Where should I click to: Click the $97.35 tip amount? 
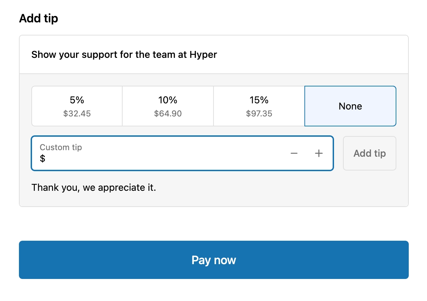259,114
